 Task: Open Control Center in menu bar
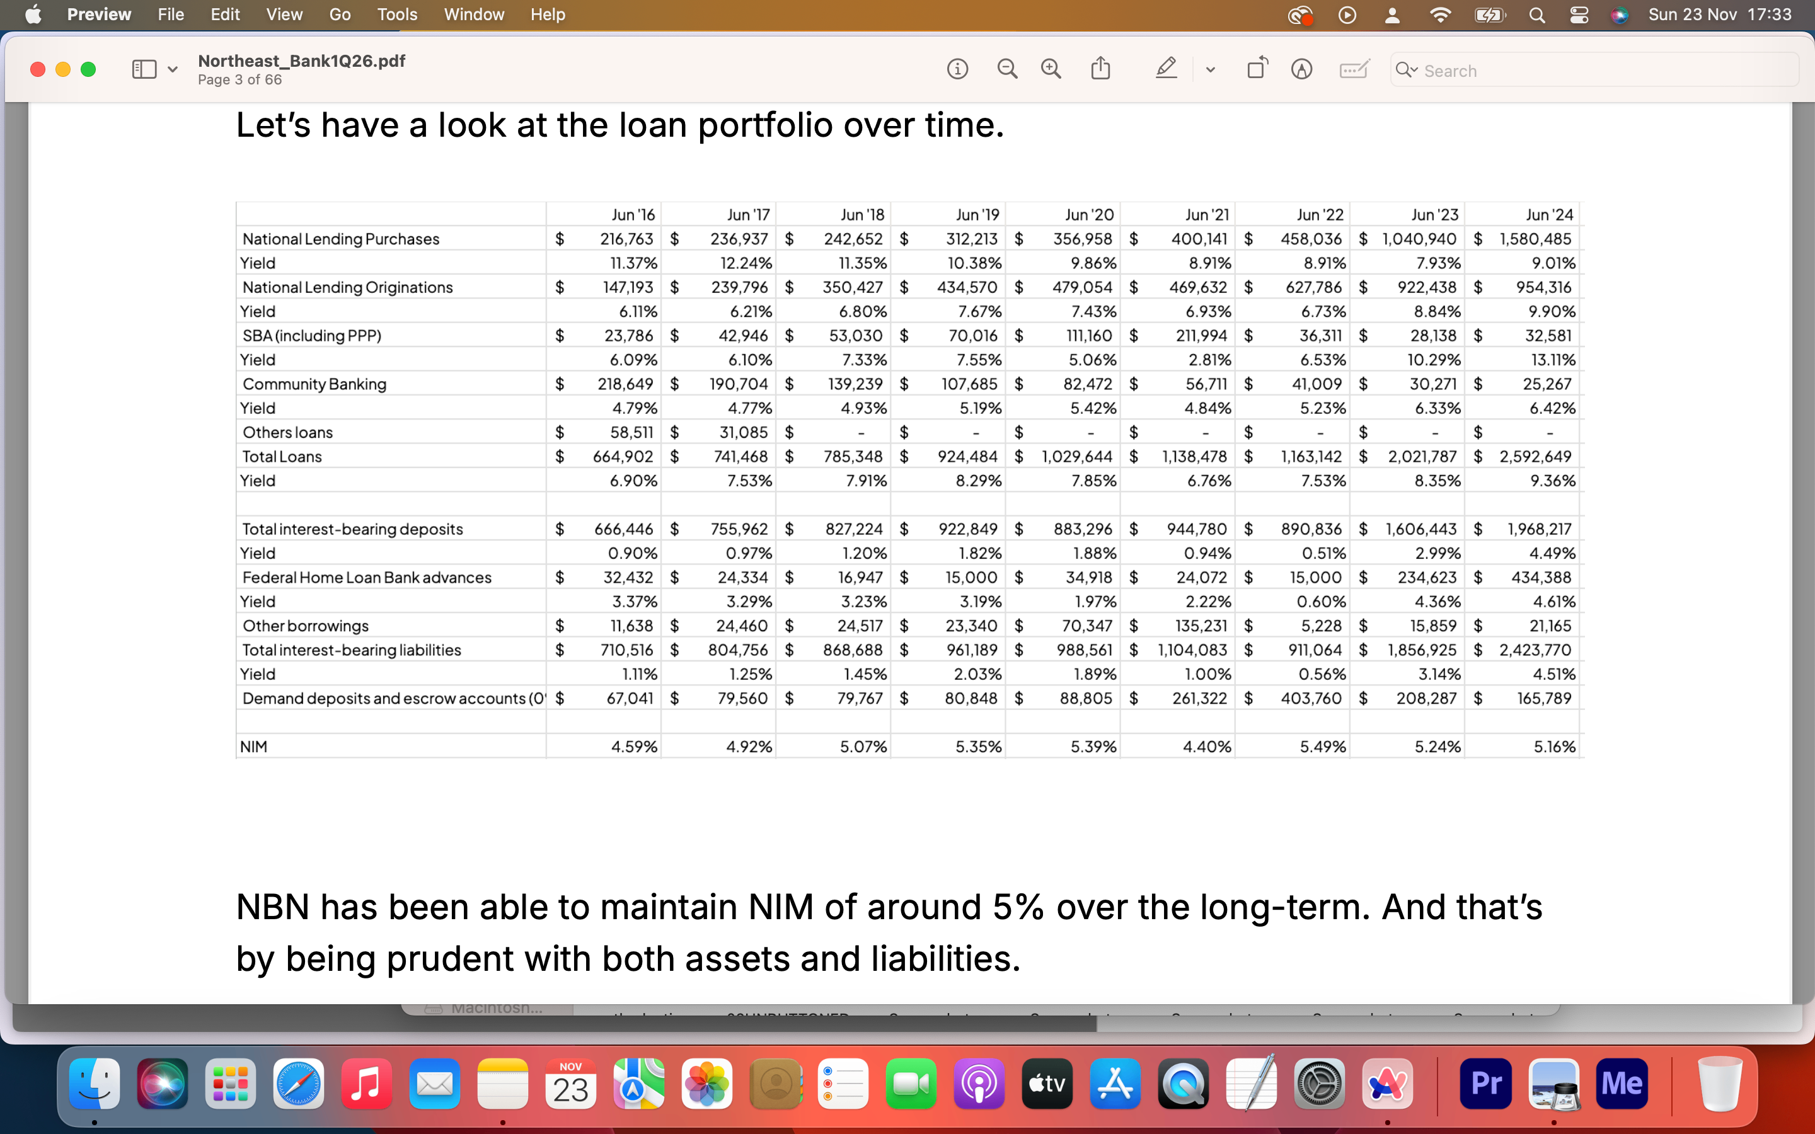click(1579, 15)
